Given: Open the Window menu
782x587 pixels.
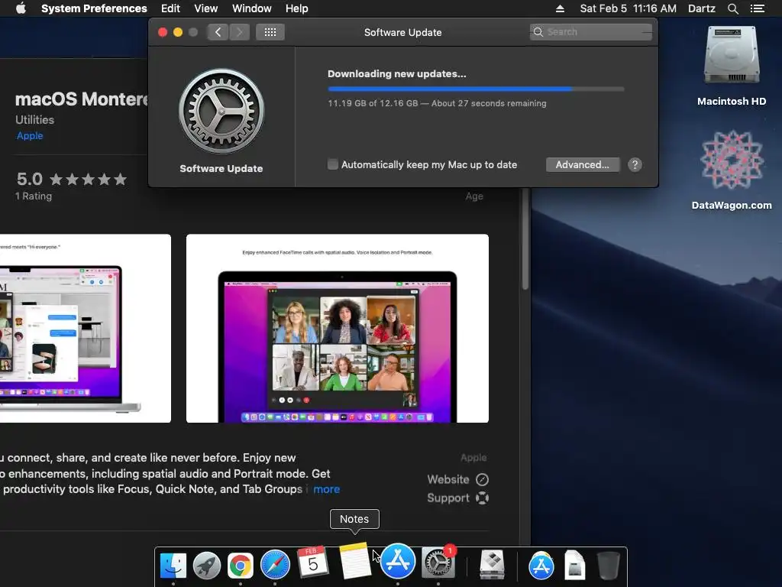Looking at the screenshot, I should 252,8.
